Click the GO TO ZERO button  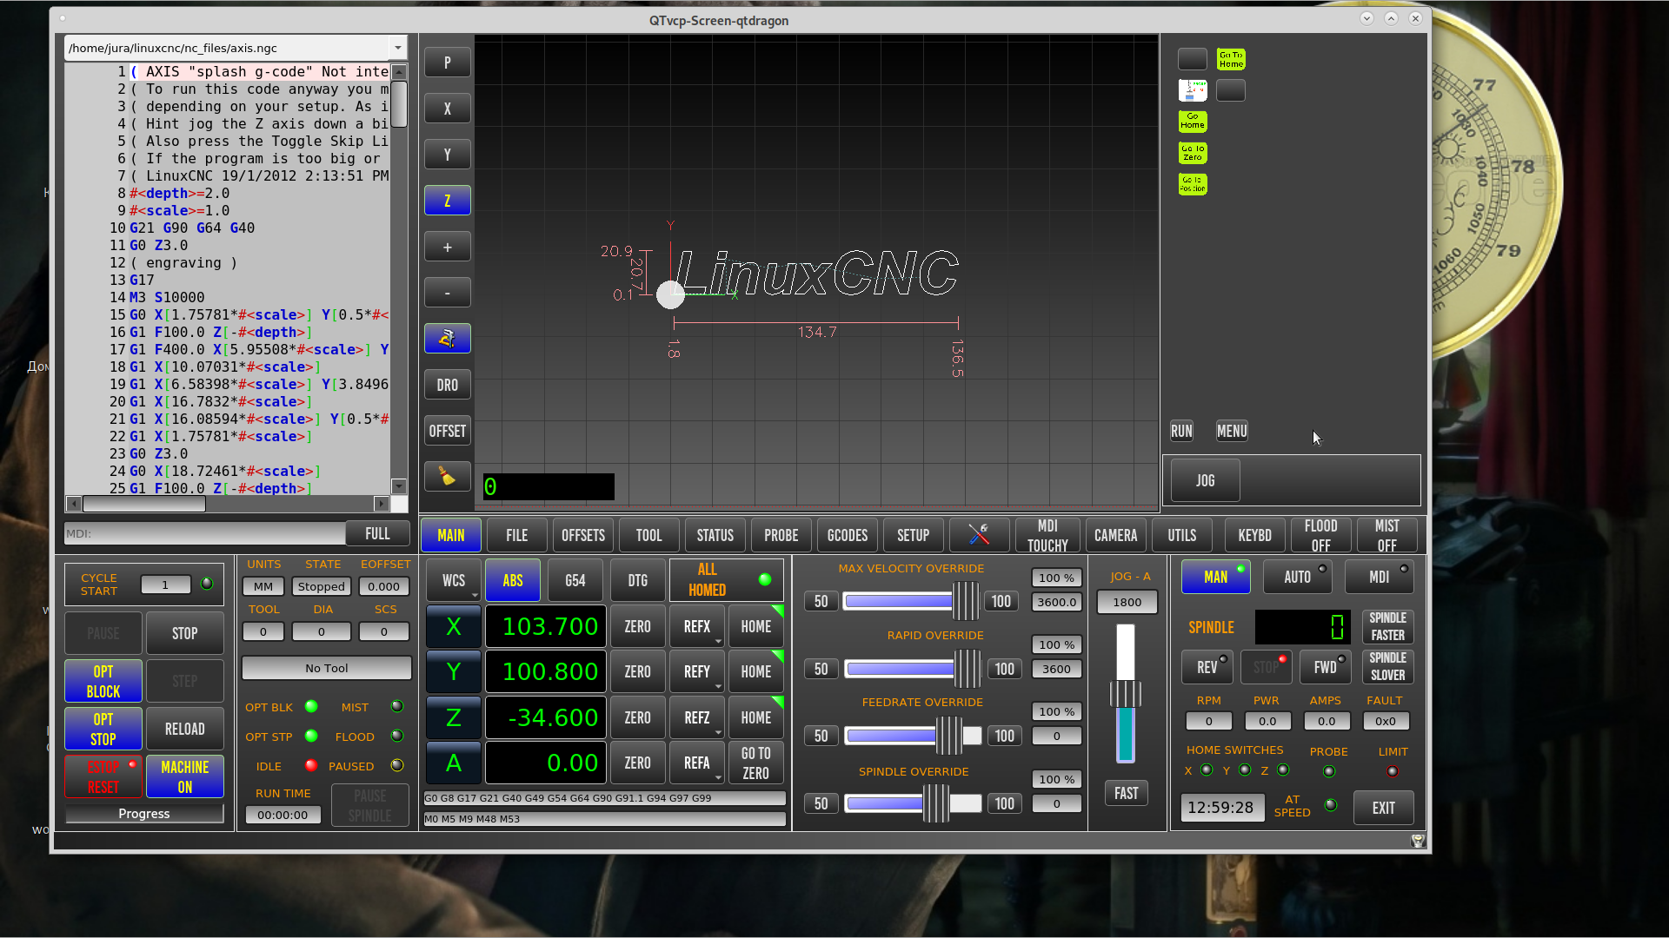[x=756, y=763]
